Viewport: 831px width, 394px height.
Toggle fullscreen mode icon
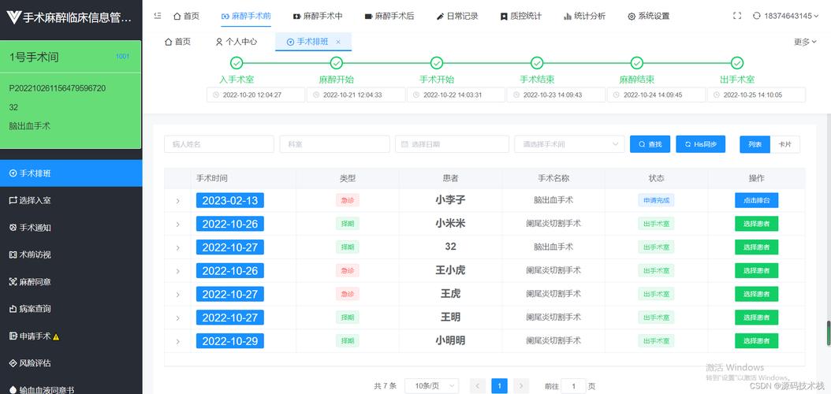click(736, 16)
